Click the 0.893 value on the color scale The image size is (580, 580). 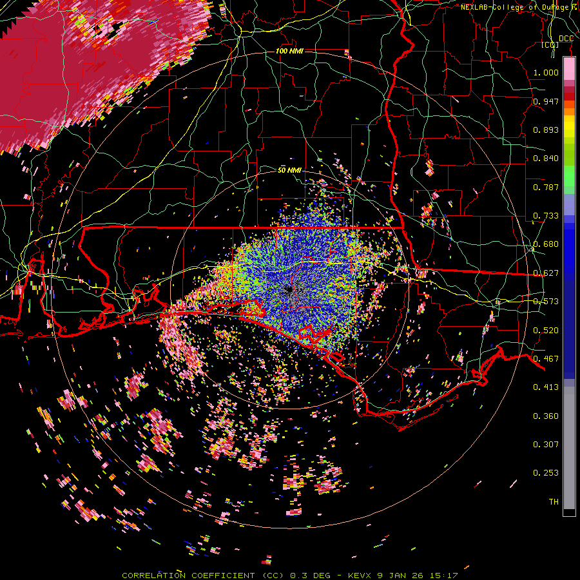pyautogui.click(x=546, y=130)
